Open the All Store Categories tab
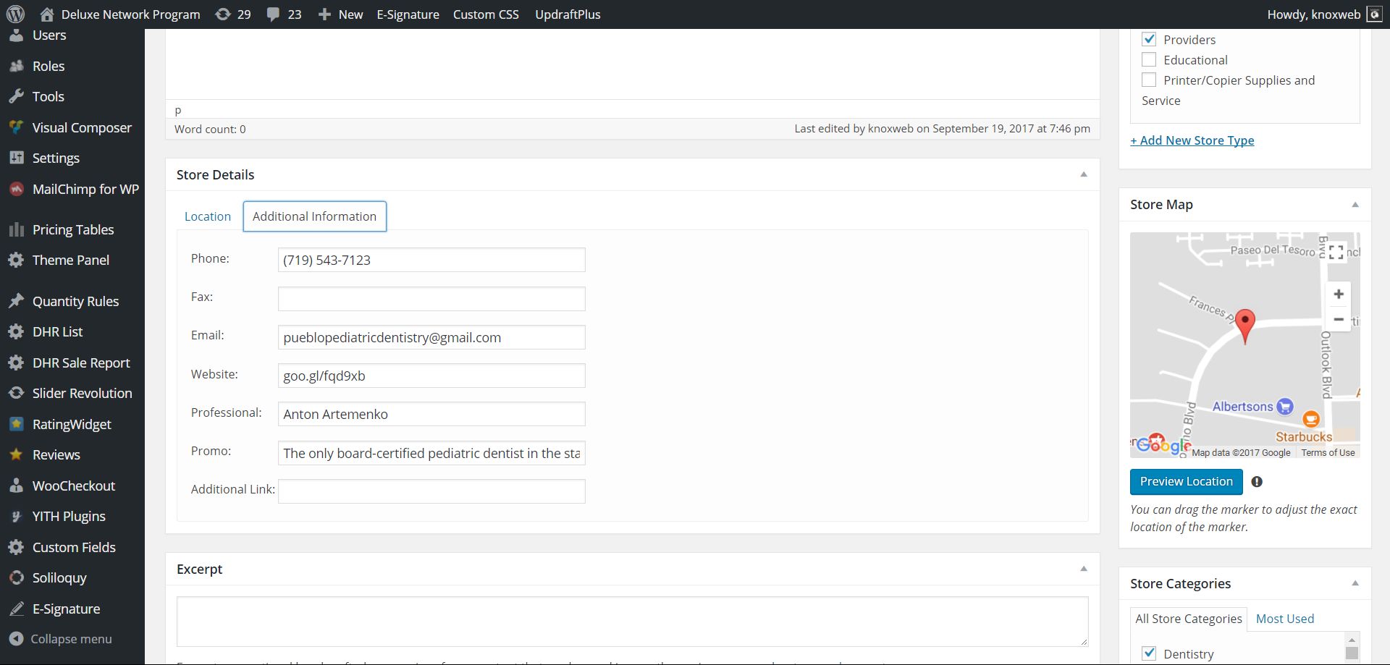This screenshot has height=665, width=1390. [x=1189, y=619]
